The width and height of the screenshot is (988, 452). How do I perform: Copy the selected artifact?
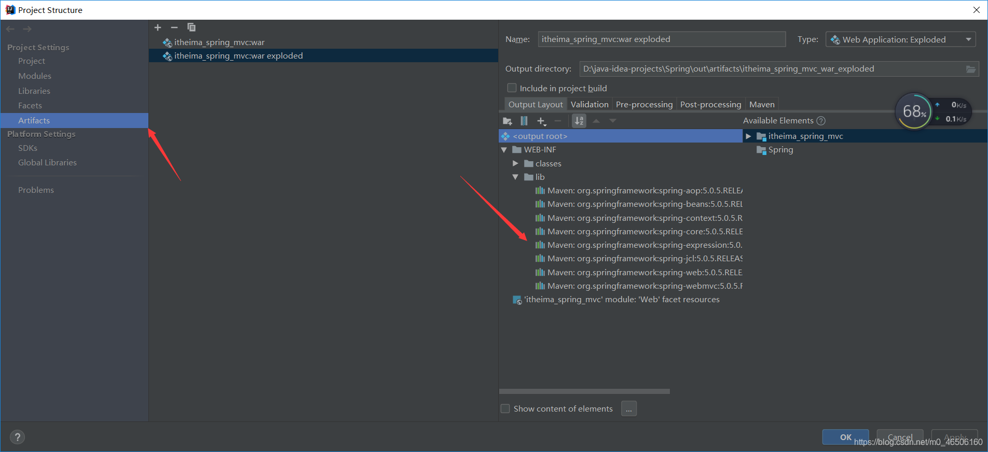point(191,27)
